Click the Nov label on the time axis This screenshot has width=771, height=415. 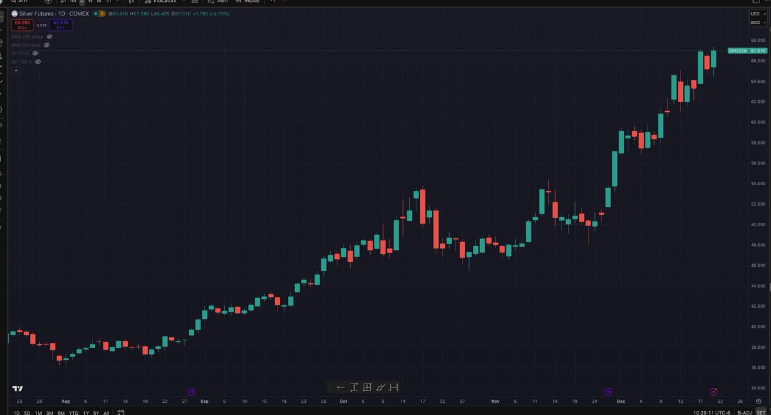[495, 401]
